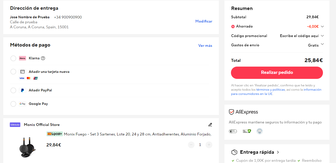Decrease quantity with minus button
The height and width of the screenshot is (163, 336).
tap(191, 145)
